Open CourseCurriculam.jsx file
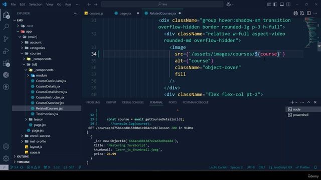 click(x=51, y=81)
